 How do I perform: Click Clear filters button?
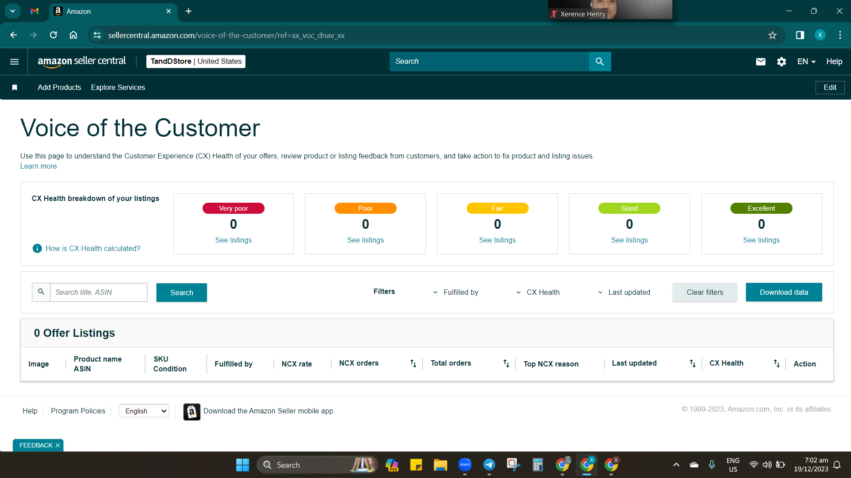click(705, 292)
